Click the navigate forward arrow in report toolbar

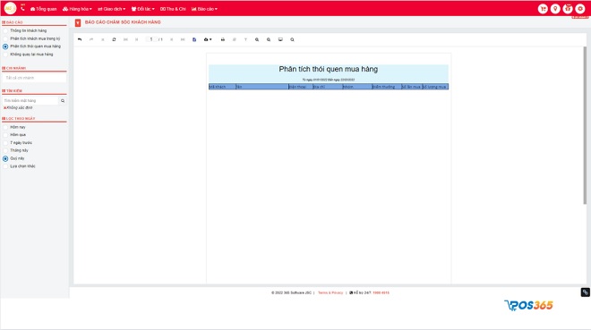(91, 39)
